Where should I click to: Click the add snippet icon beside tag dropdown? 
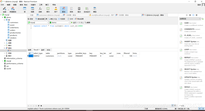pos(203,19)
